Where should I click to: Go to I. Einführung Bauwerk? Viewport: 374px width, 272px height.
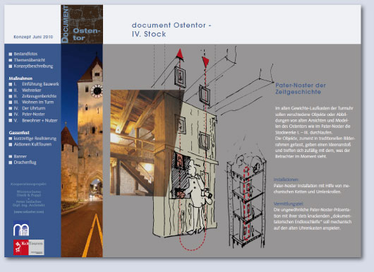tap(34, 84)
